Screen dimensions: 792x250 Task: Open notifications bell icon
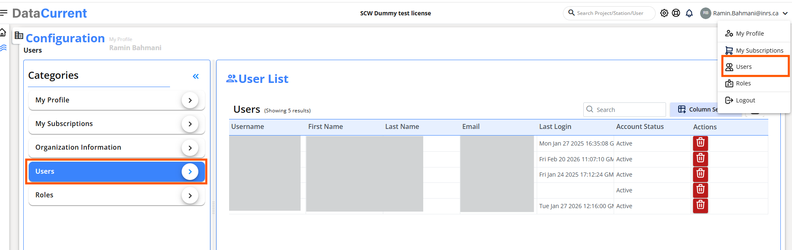click(x=689, y=13)
